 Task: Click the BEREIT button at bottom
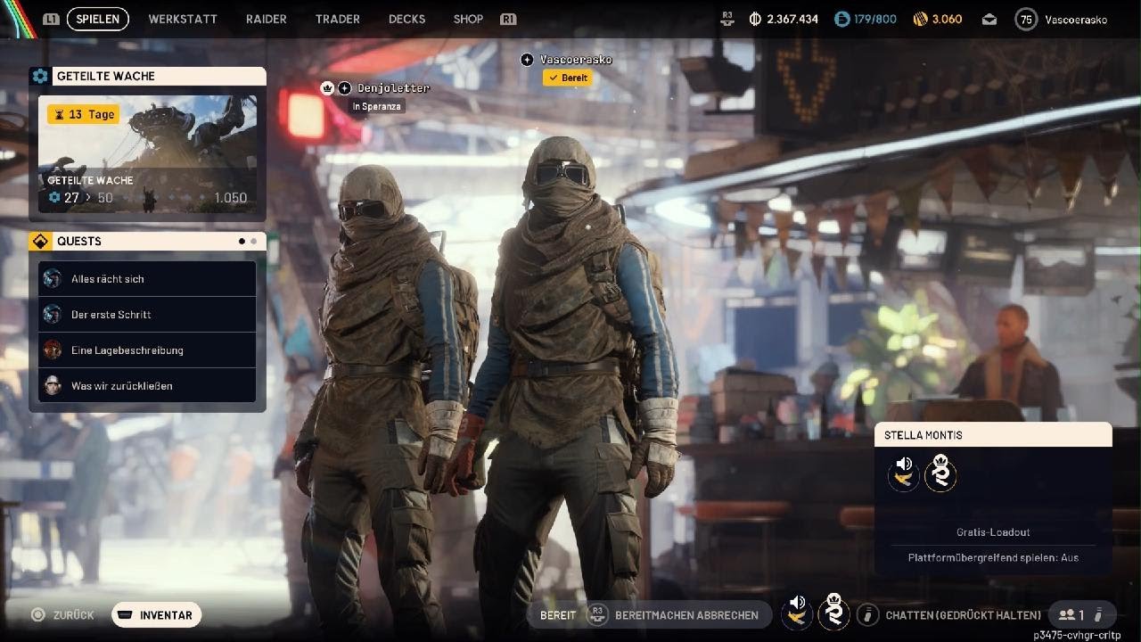(x=558, y=615)
